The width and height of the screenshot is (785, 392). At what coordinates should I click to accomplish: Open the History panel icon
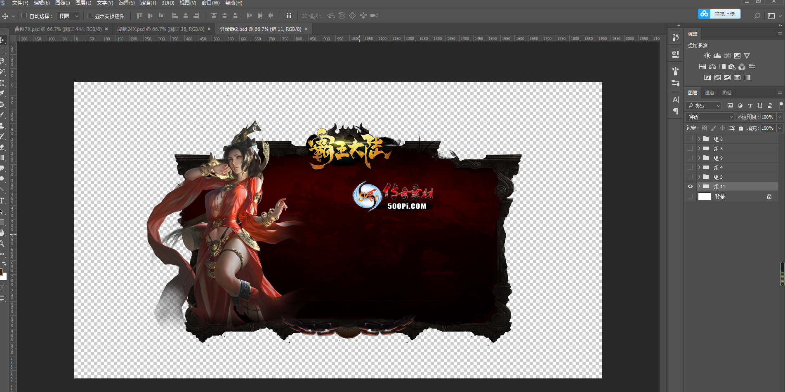(x=675, y=37)
